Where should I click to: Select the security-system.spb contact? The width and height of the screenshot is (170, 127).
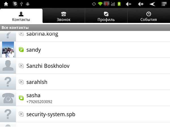pyautogui.click(x=85, y=114)
